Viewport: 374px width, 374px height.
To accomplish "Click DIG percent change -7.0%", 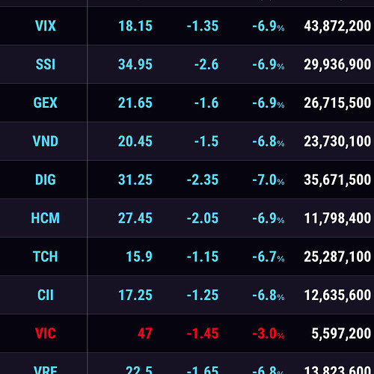I will 269,180.
